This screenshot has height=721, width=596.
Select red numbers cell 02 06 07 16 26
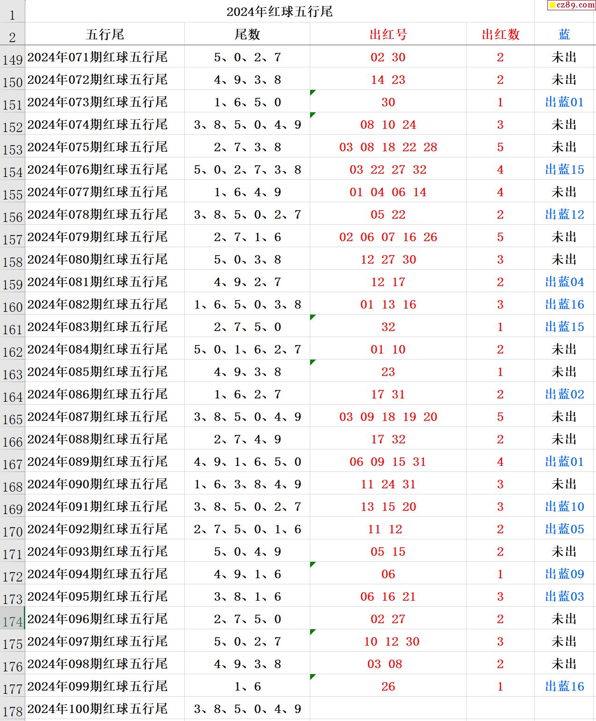tap(388, 236)
